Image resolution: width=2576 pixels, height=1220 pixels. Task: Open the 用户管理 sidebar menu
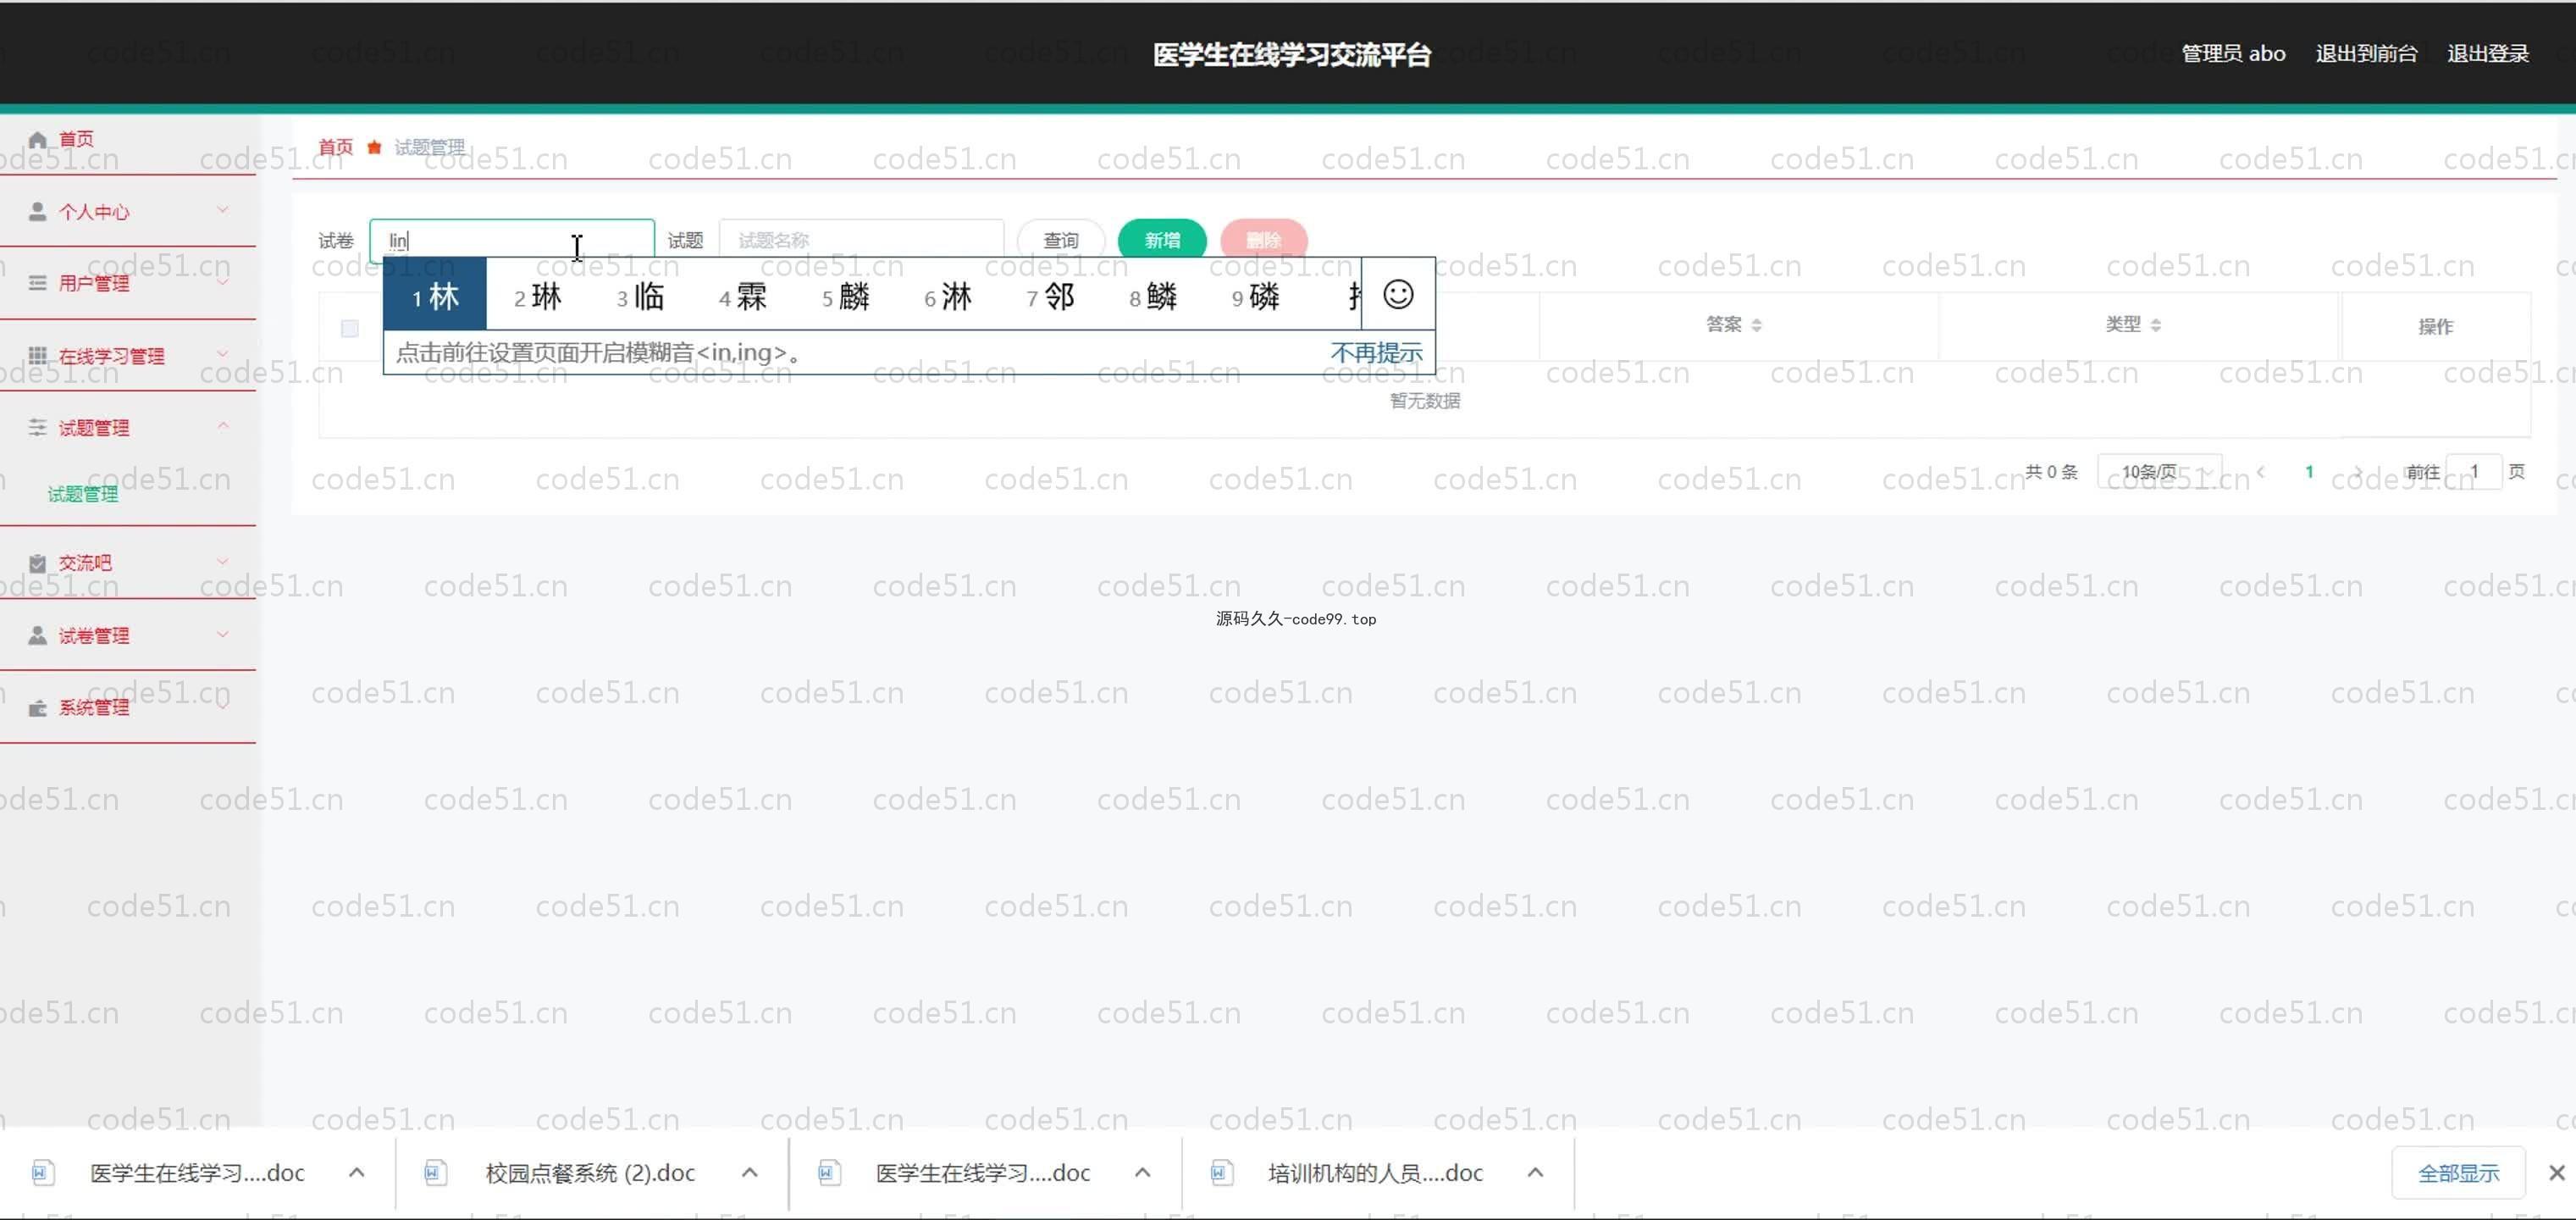(x=128, y=283)
